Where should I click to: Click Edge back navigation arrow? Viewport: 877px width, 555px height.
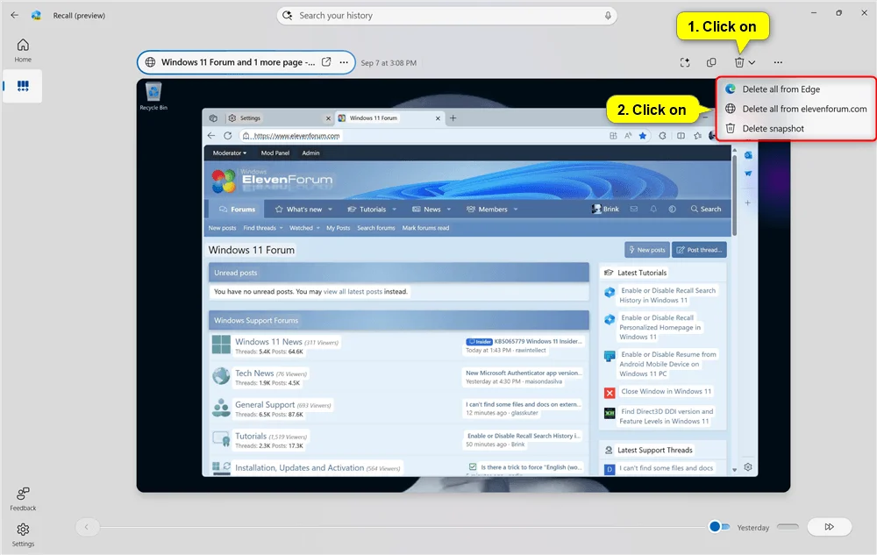[x=210, y=135]
